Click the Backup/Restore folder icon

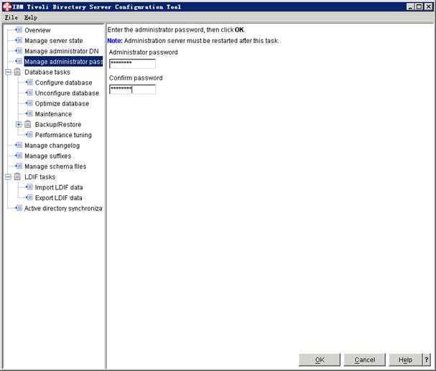point(28,124)
